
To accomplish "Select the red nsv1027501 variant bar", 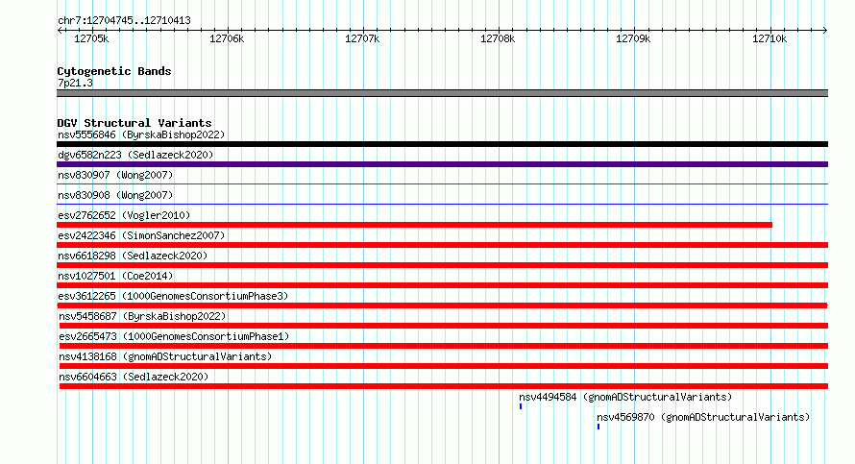I will click(x=442, y=285).
